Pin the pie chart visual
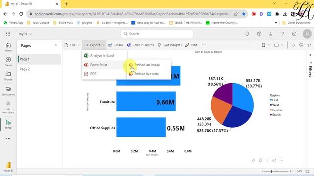 point(254,160)
